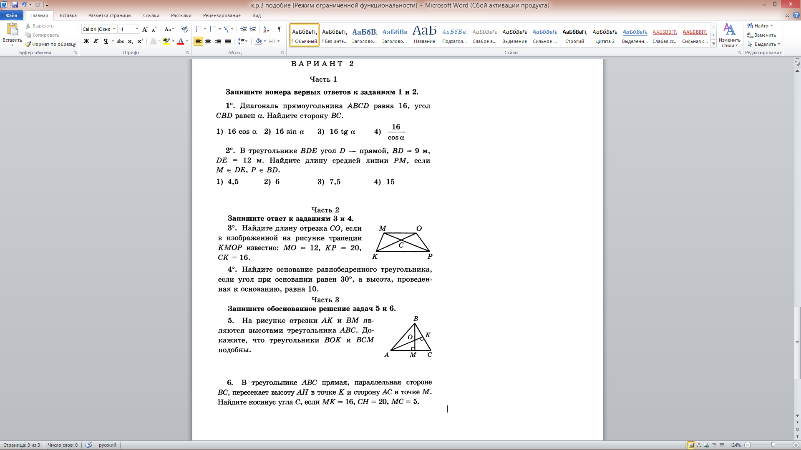Click the word count Число слов: 0

pos(63,445)
